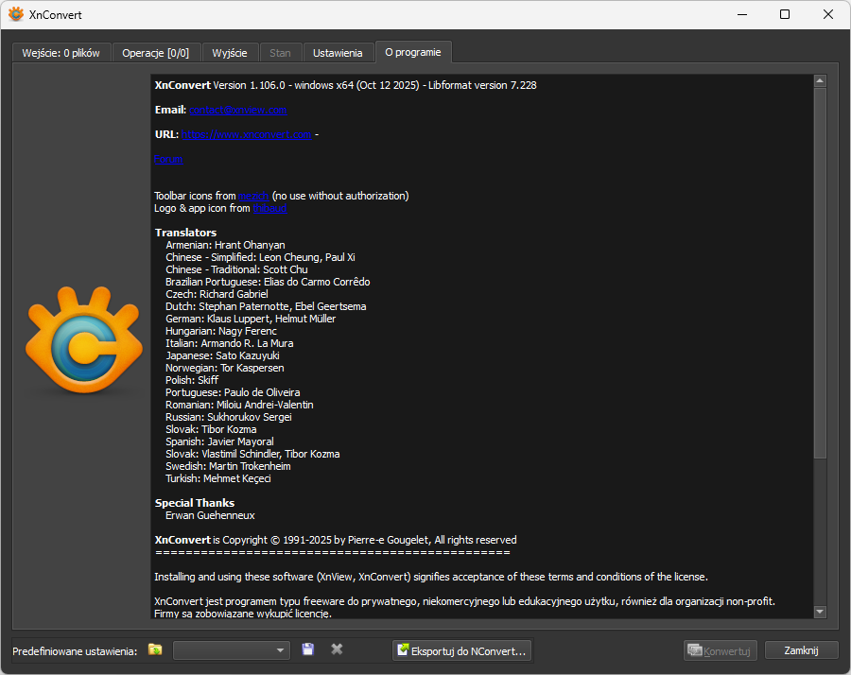Screen dimensions: 851x675
Task: Click the delete preset X icon
Action: pos(337,649)
